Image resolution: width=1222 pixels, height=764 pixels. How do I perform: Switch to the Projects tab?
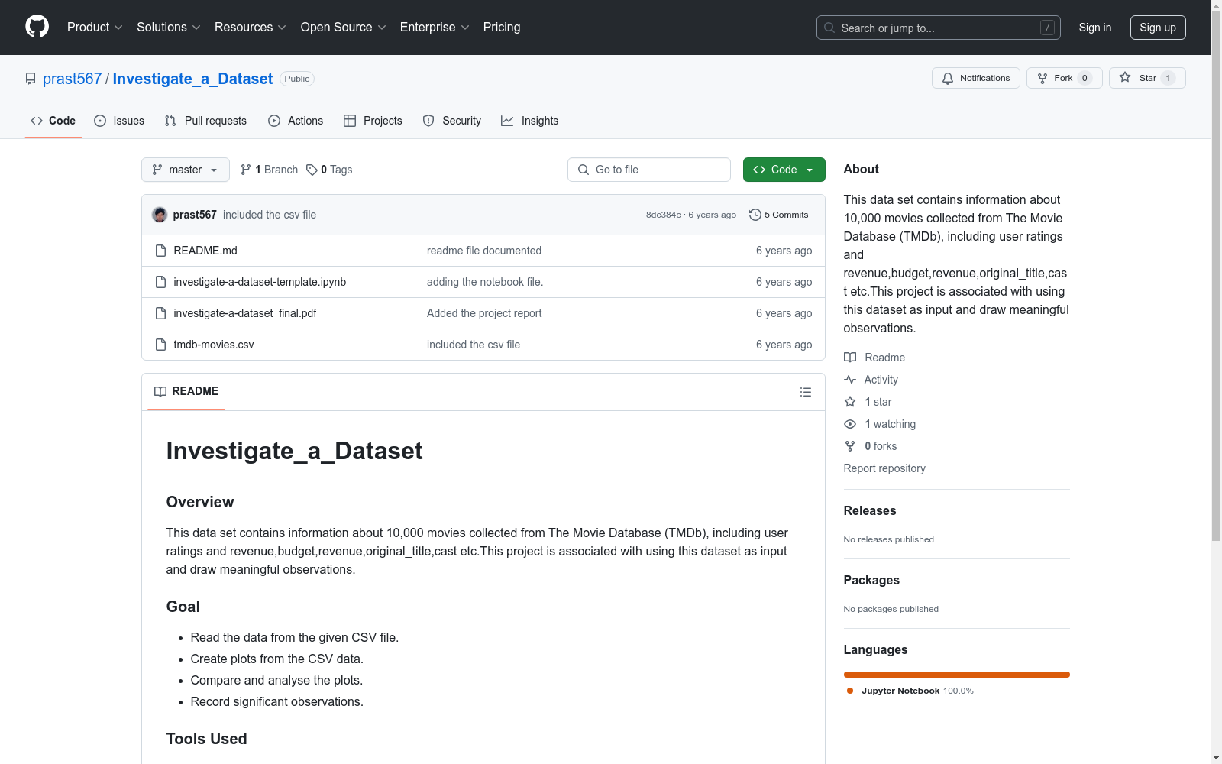click(373, 121)
